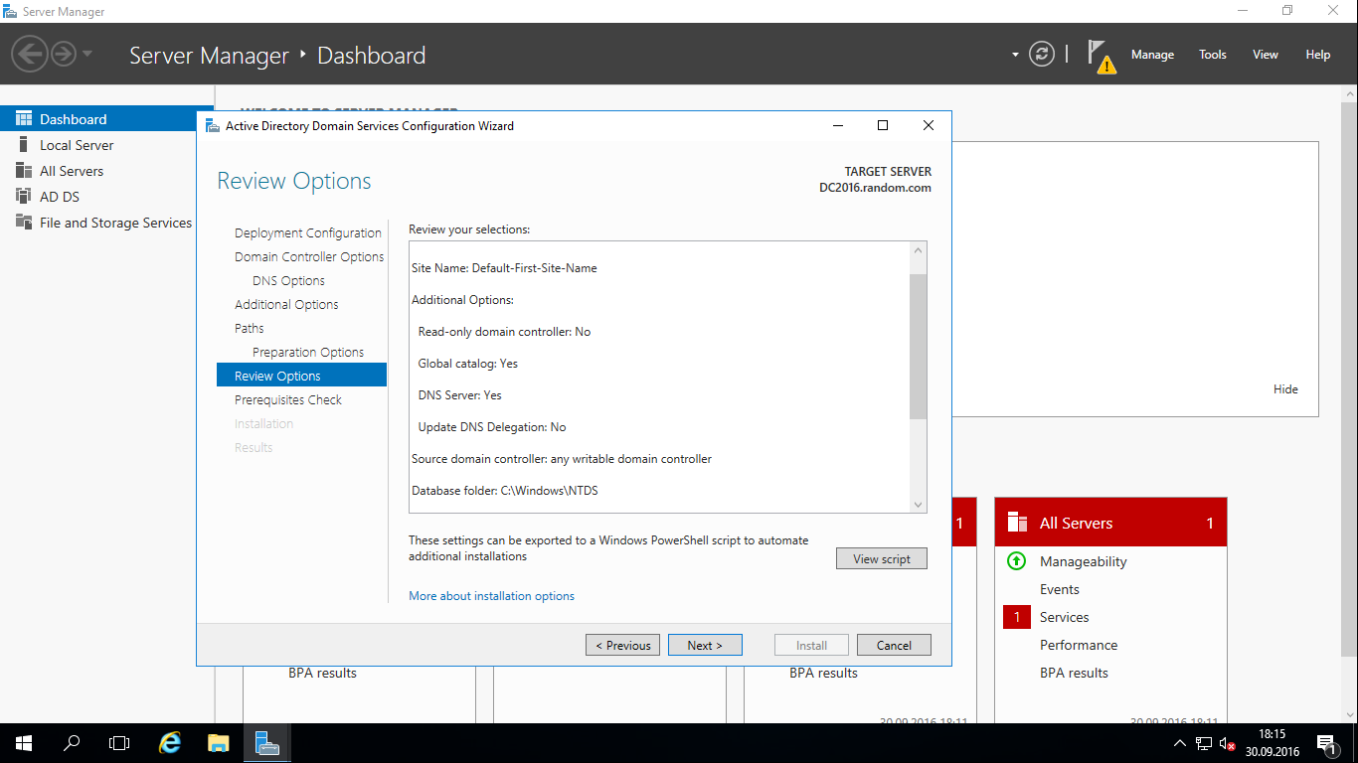The image size is (1358, 763).
Task: Open Services in All Servers tile
Action: point(1064,617)
